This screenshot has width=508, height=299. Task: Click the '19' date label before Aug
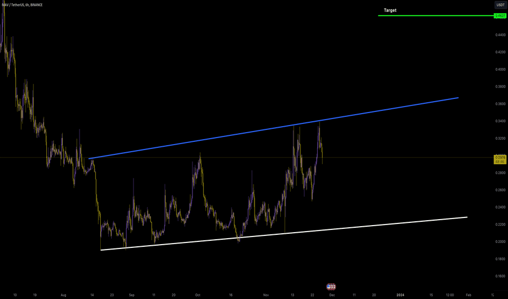tap(35, 295)
